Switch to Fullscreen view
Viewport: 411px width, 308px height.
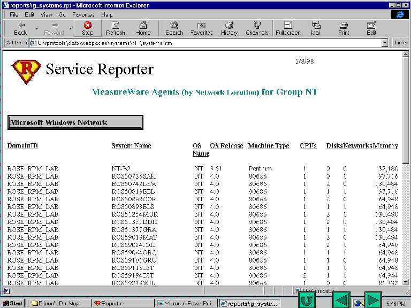tap(288, 28)
